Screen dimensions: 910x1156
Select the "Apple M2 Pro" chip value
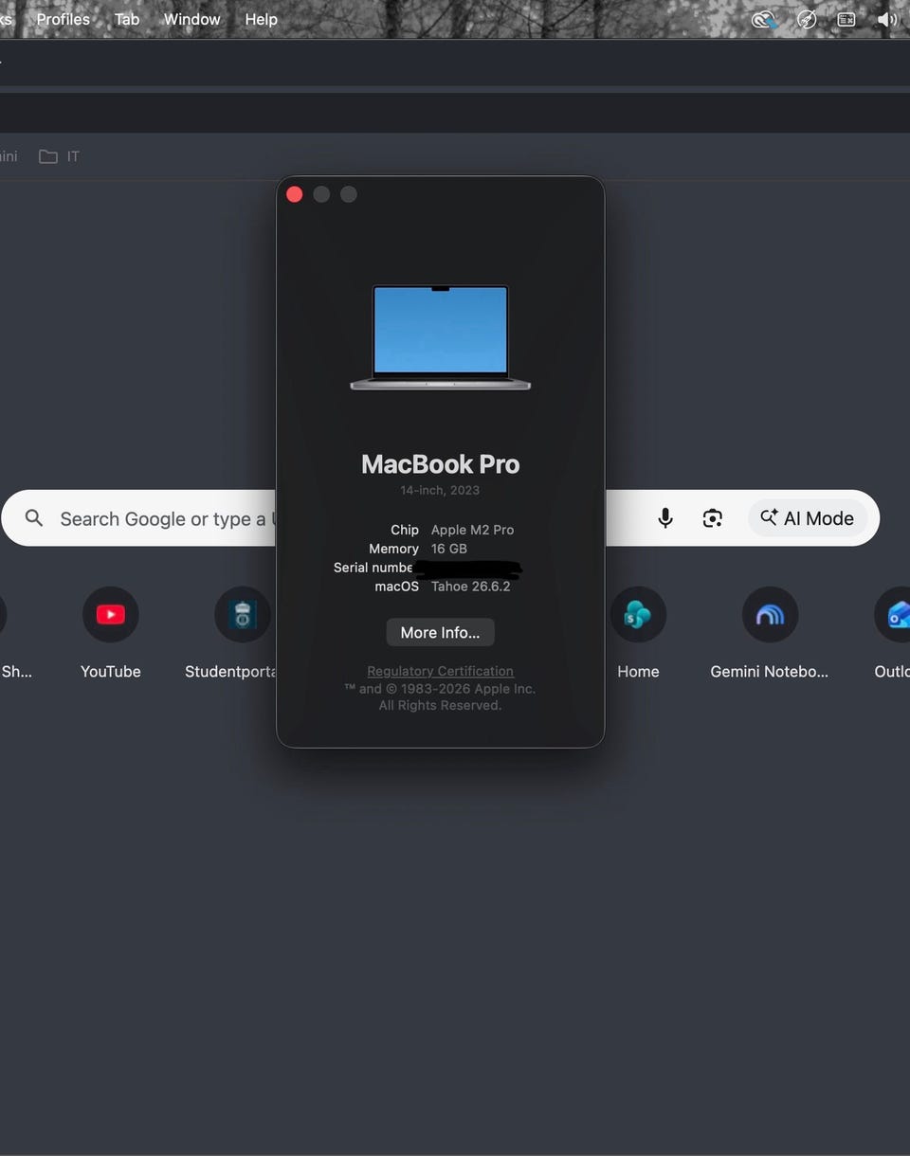tap(472, 530)
